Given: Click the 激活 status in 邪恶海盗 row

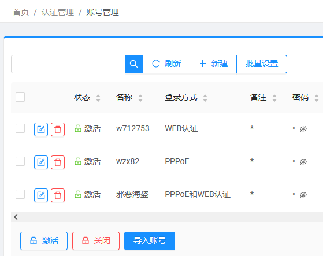Looking at the screenshot, I should (88, 194).
